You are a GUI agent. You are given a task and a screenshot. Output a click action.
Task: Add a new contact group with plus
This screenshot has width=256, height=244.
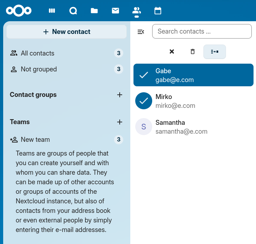pyautogui.click(x=120, y=95)
